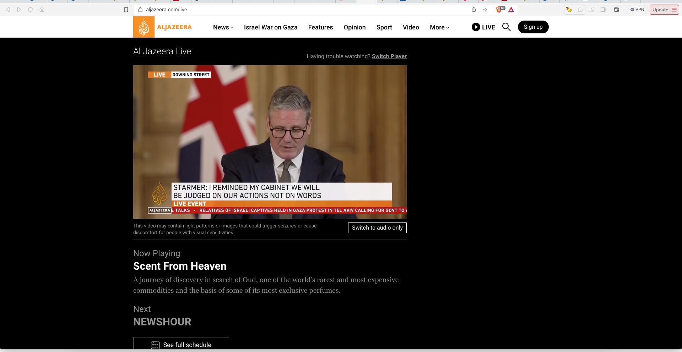Click the music note media icon
Image resolution: width=682 pixels, height=352 pixels.
pyautogui.click(x=592, y=10)
